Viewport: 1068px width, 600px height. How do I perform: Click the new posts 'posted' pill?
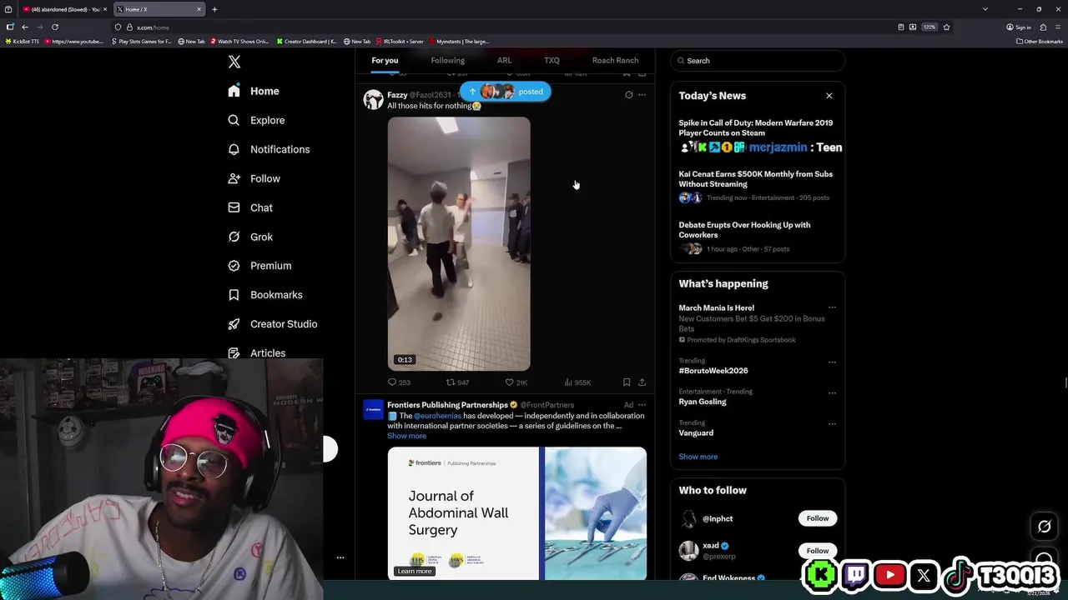pos(506,92)
